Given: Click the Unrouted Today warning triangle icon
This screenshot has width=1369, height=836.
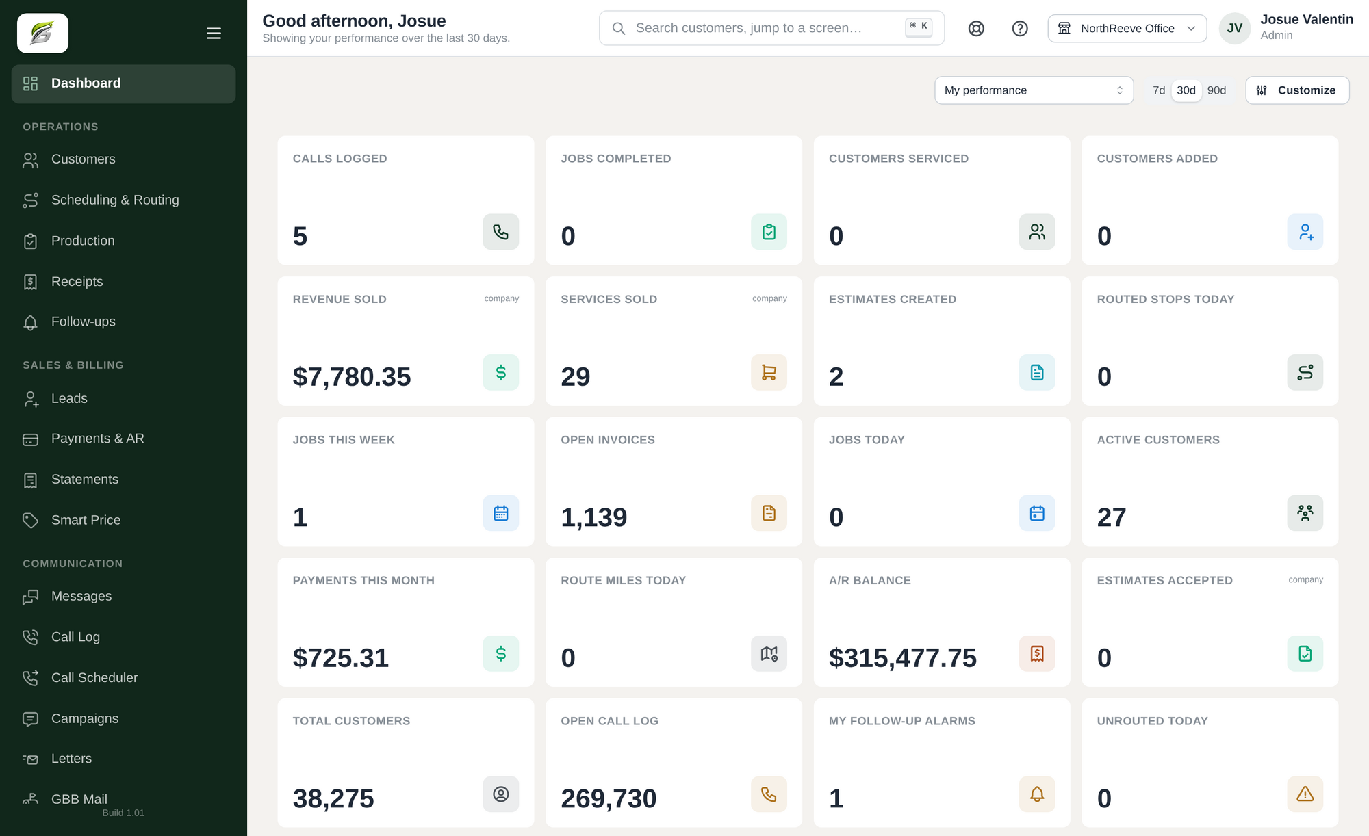Looking at the screenshot, I should click(1305, 794).
